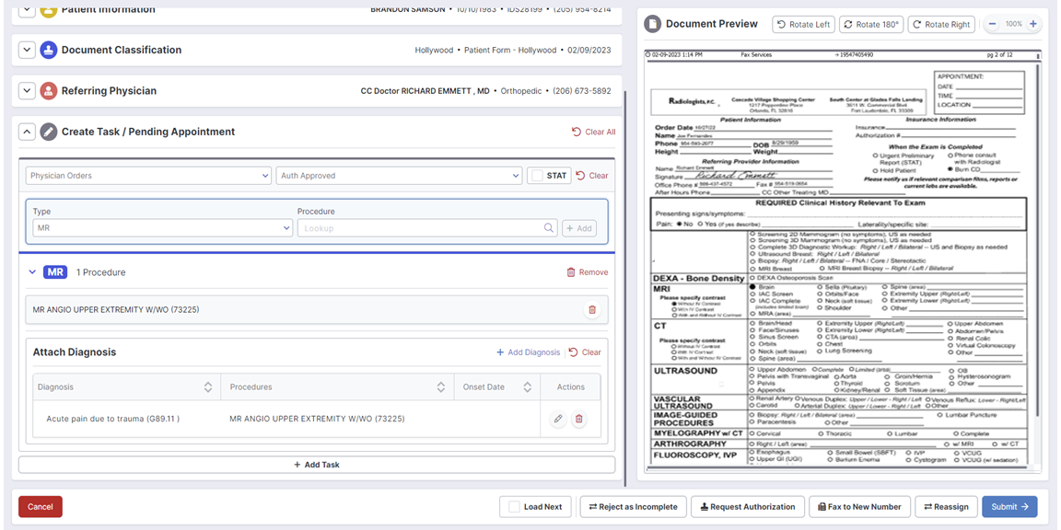Click the procedure lookup search icon
This screenshot has height=530, width=1061.
coord(549,228)
